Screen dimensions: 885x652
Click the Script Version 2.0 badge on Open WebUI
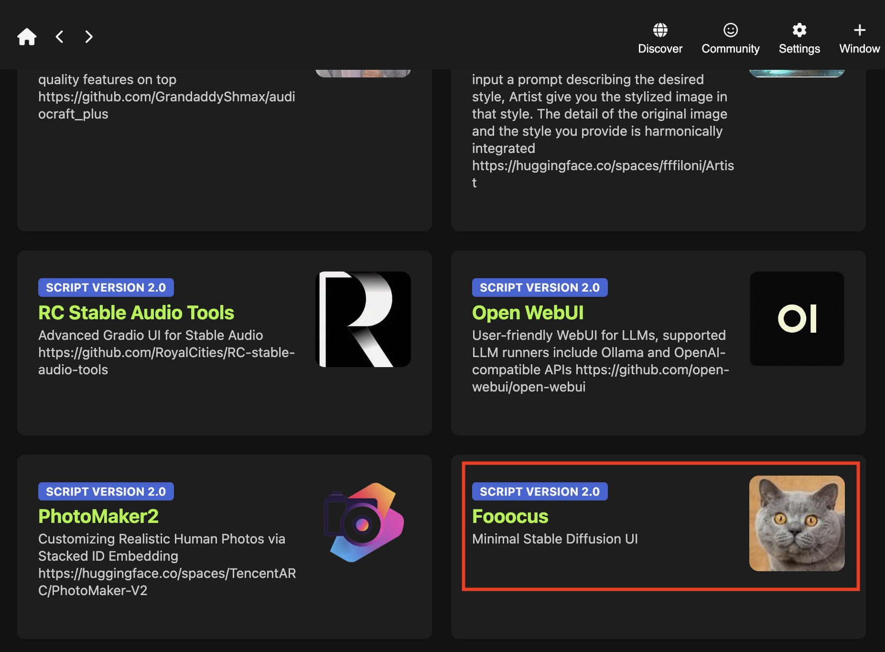point(540,287)
